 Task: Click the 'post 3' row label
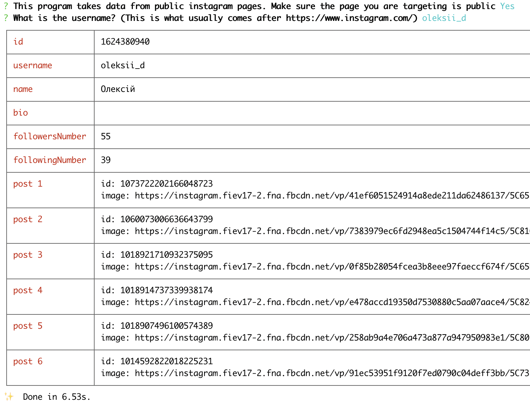(x=27, y=255)
